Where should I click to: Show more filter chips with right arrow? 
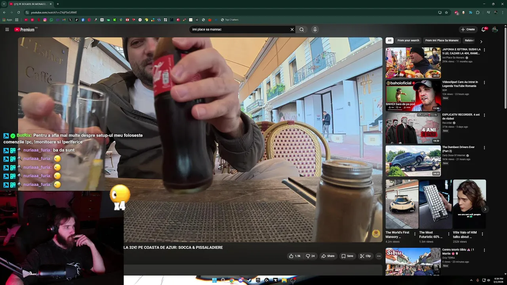point(481,41)
